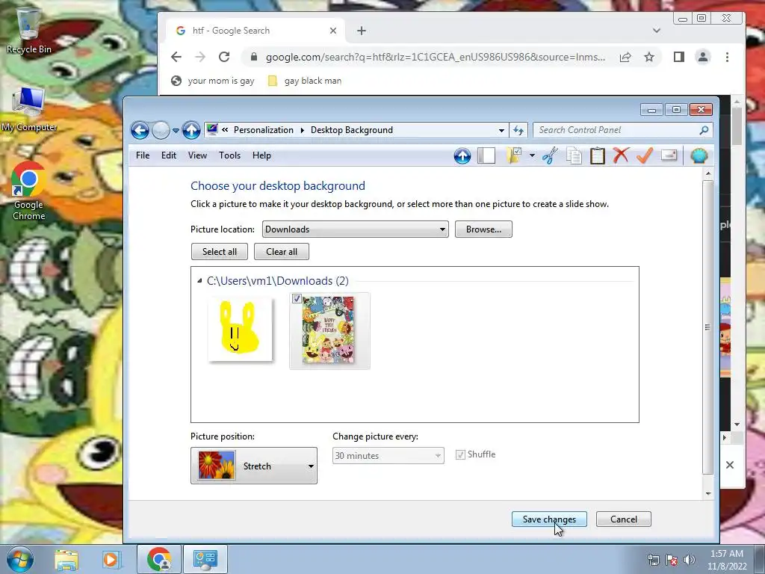This screenshot has height=574, width=765.
Task: Open a new Chrome tab with plus
Action: 361,31
